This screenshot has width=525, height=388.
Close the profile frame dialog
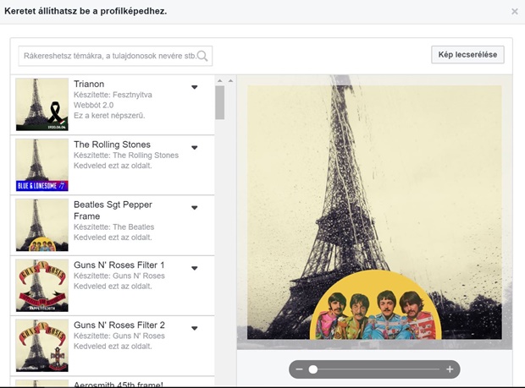tap(515, 12)
